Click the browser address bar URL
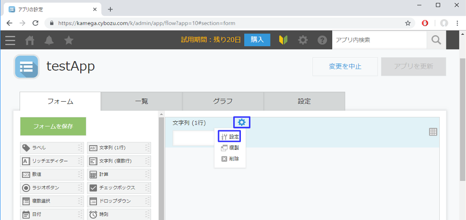 (147, 23)
